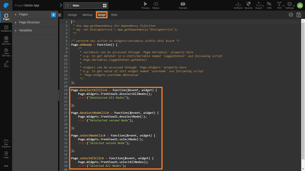Click the Deploy cloud icon
305x171 pixels.
pyautogui.click(x=156, y=4)
